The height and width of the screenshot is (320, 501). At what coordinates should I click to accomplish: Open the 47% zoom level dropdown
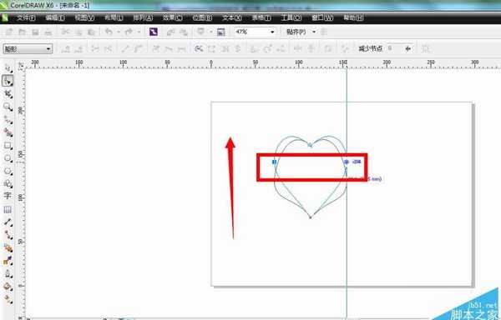coord(256,32)
